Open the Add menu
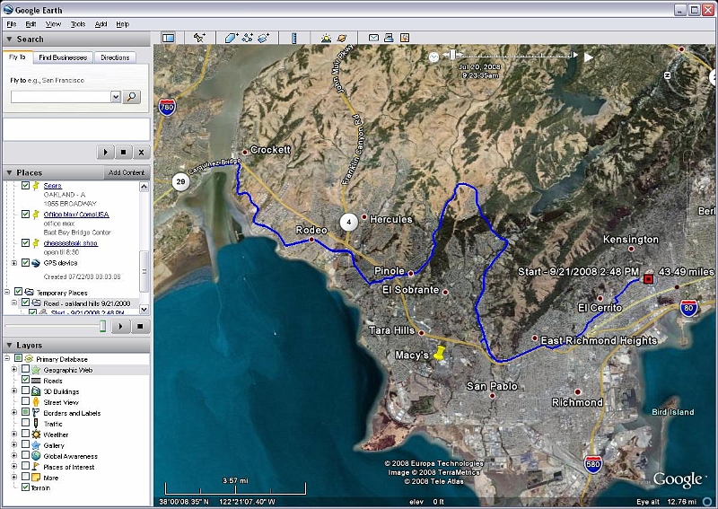Image resolution: width=718 pixels, height=509 pixels. (x=101, y=24)
